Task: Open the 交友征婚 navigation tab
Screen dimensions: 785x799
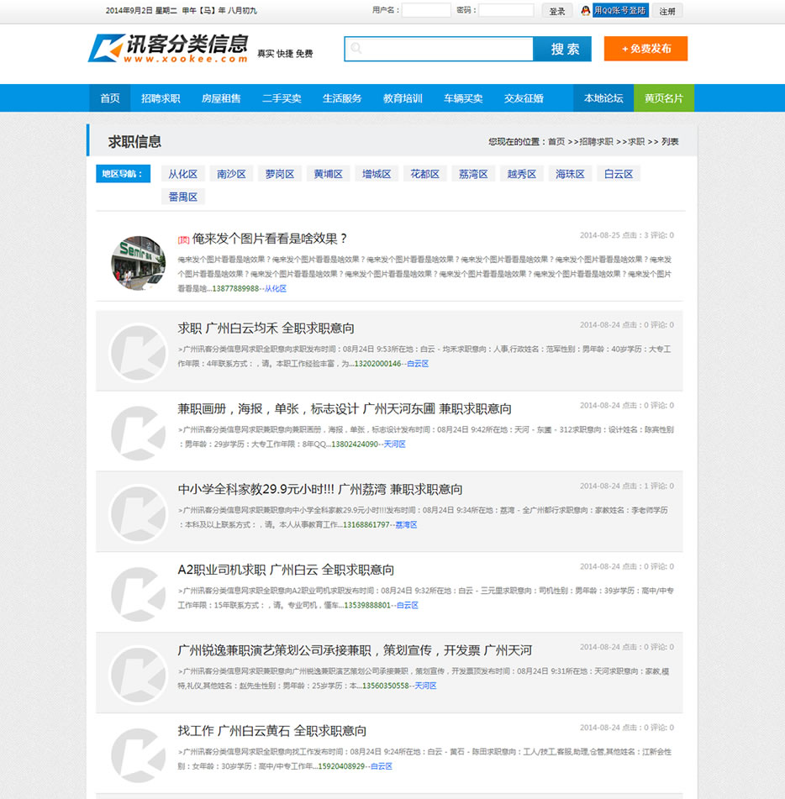Action: (x=524, y=97)
